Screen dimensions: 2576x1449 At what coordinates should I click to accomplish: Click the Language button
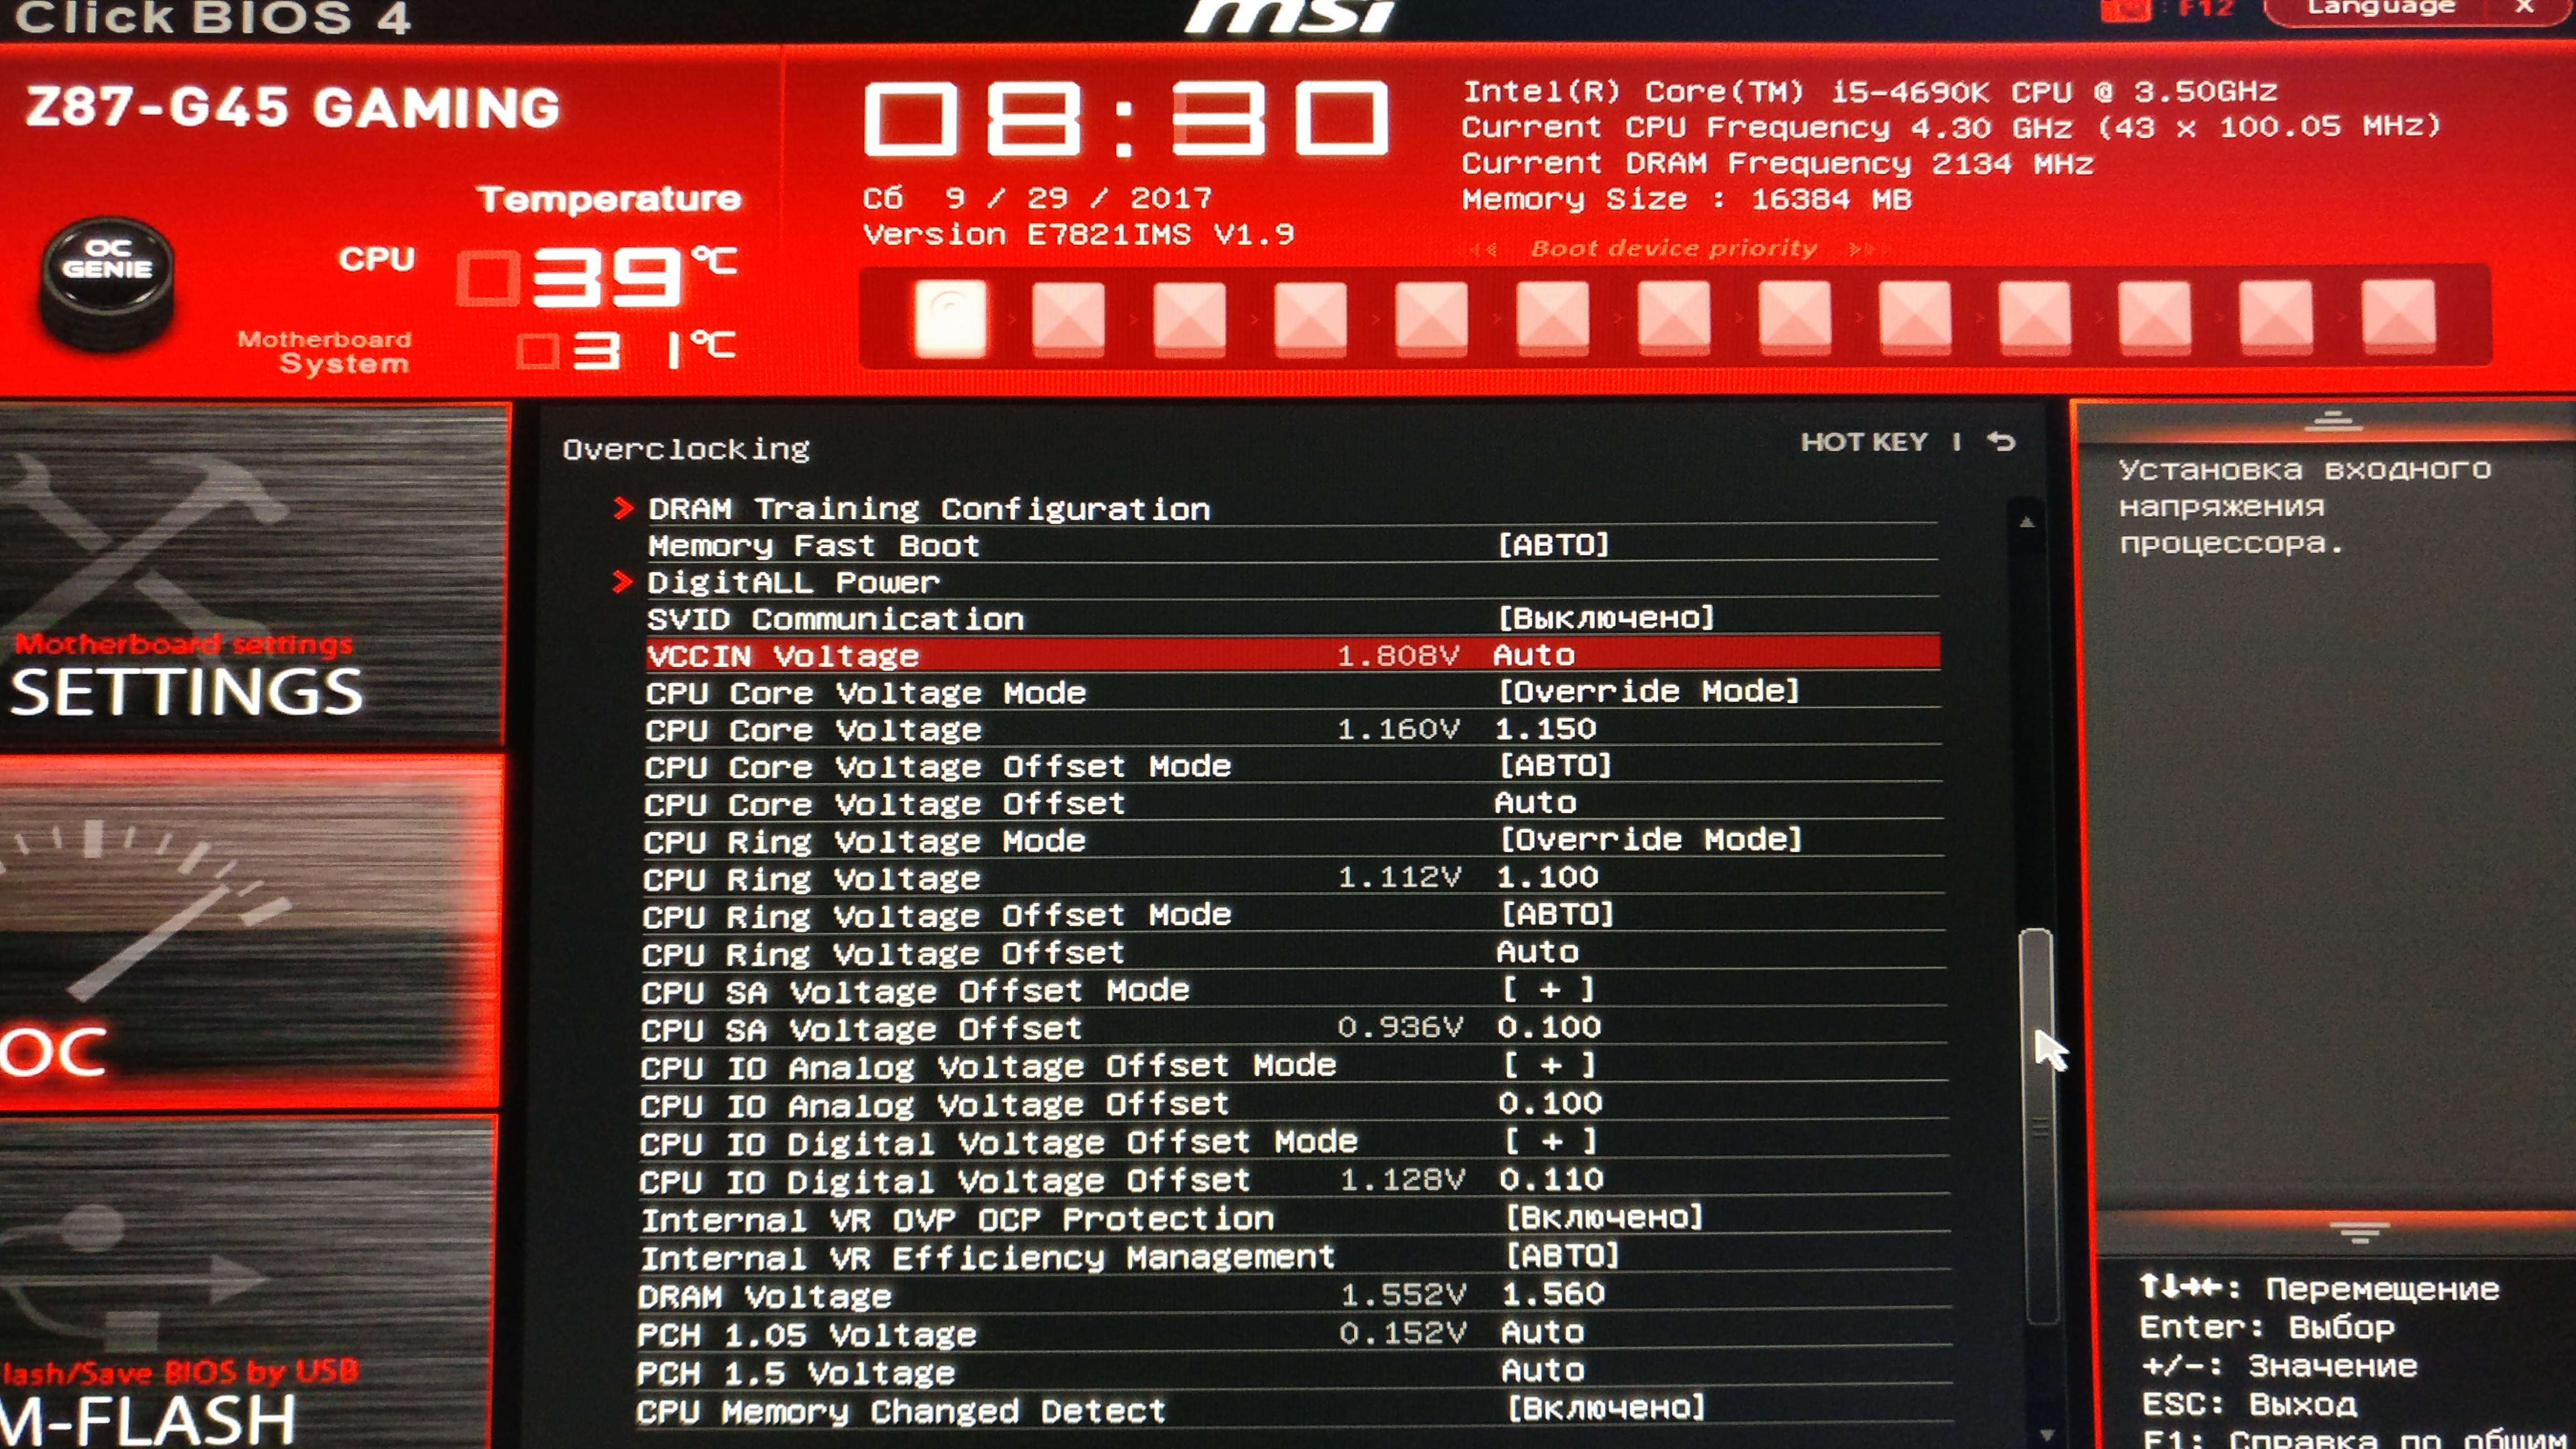click(x=2380, y=10)
